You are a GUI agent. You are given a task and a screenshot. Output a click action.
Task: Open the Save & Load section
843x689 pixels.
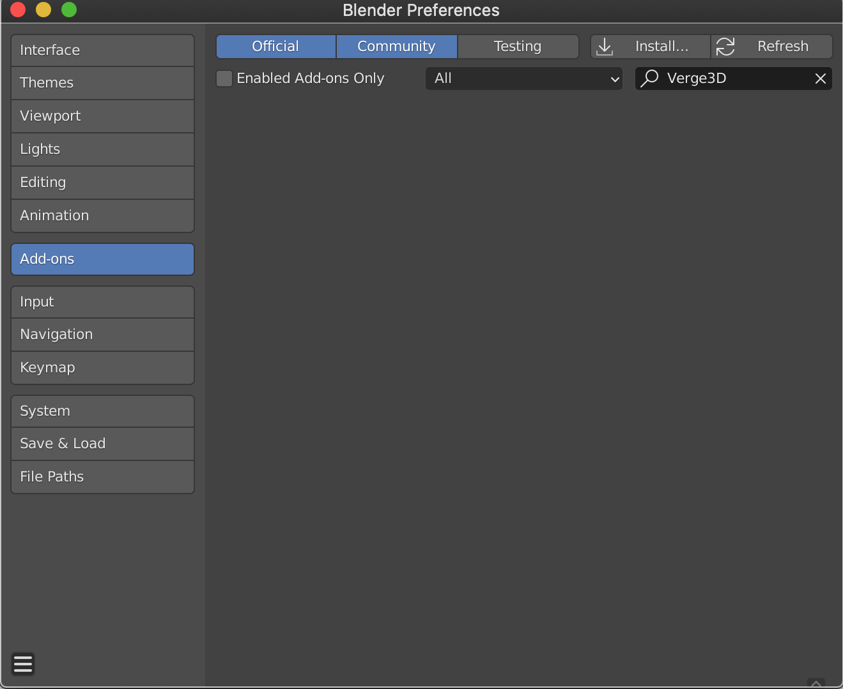point(102,444)
